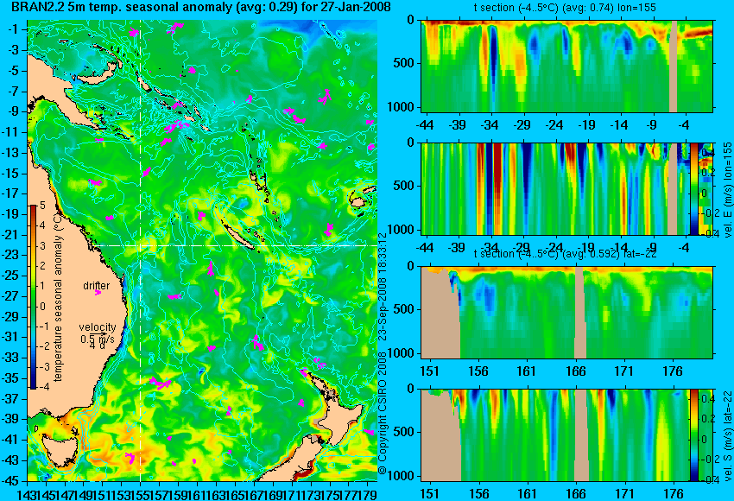
Task: Click the 'vel. E (m/s) lon=155' axis label
Action: tap(727, 190)
